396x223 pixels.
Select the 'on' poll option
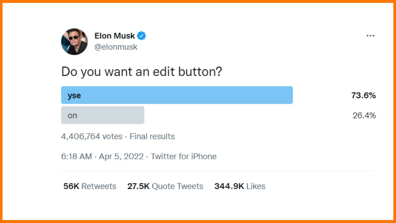click(102, 115)
